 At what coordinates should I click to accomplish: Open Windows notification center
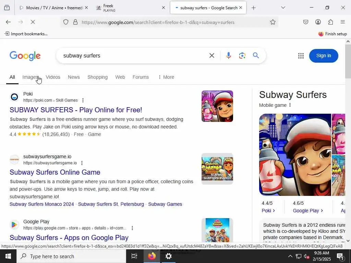(x=340, y=256)
